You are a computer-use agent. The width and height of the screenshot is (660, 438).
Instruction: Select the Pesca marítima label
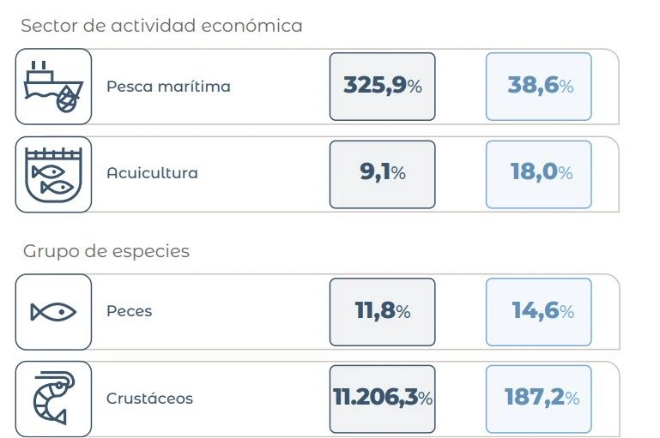point(168,87)
